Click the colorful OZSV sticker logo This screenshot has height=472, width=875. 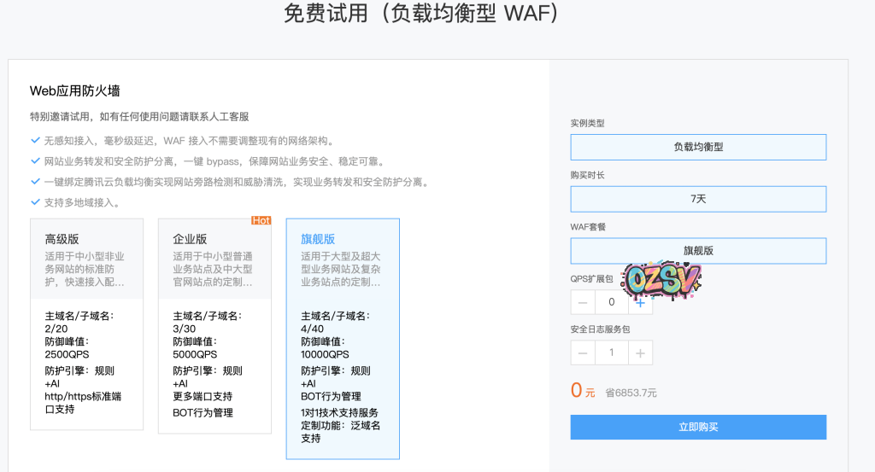click(x=661, y=279)
